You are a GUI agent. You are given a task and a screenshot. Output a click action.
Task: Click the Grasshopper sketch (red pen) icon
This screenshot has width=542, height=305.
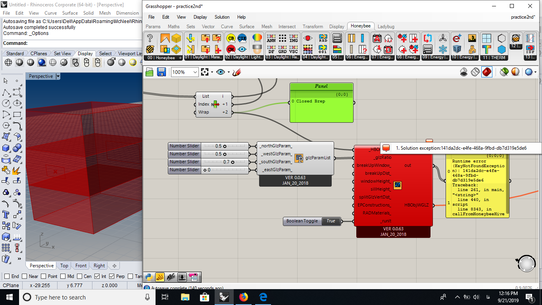[237, 72]
